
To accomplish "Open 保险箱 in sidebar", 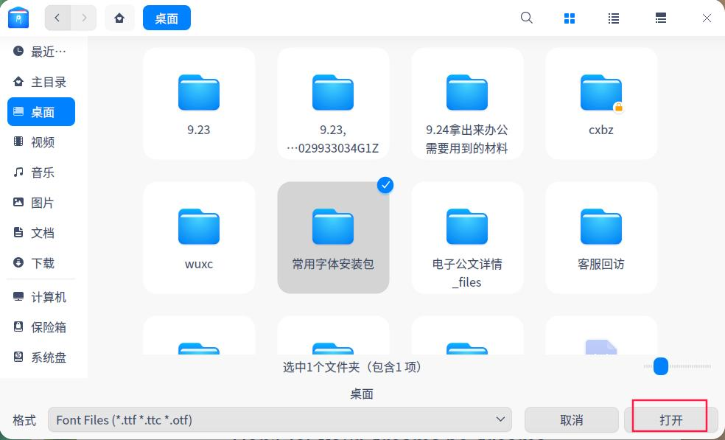I will pos(41,327).
